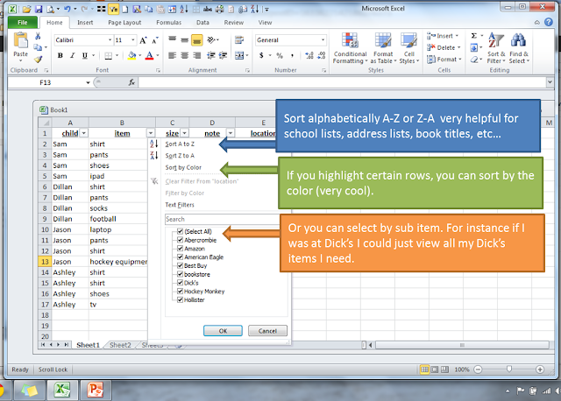Open the child column filter dropdown
561x401 pixels.
pyautogui.click(x=84, y=133)
